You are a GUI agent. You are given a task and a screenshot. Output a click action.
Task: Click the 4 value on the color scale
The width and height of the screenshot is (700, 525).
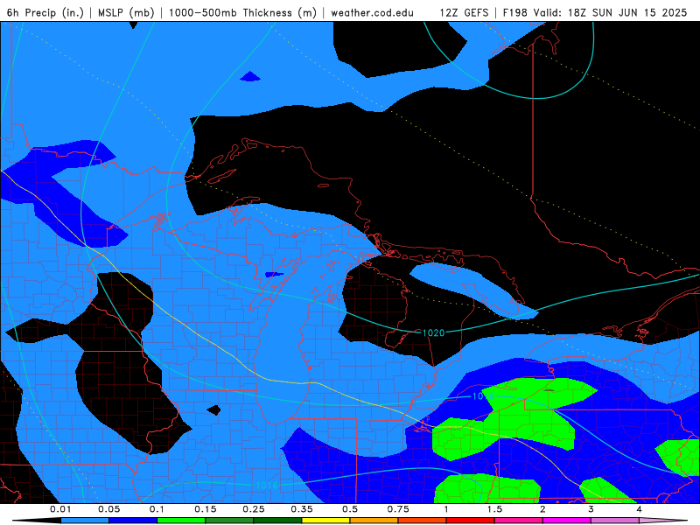[640, 509]
